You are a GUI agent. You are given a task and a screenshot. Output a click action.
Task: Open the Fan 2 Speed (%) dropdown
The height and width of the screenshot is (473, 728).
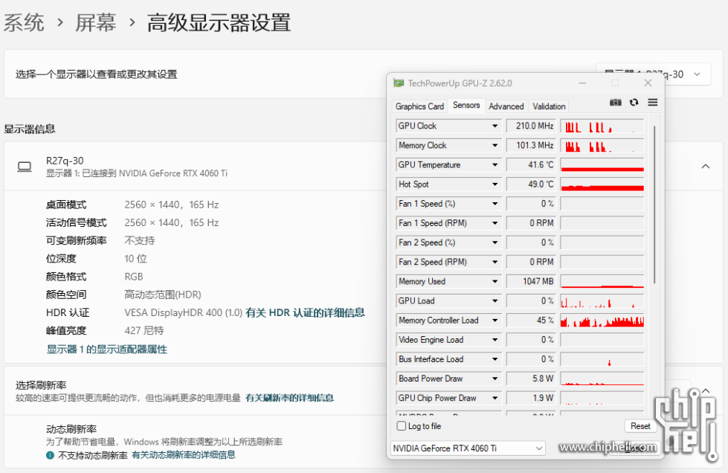495,242
